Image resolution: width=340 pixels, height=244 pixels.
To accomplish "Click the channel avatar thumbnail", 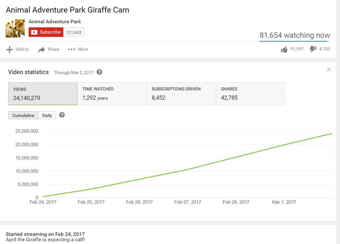I will coord(15,28).
